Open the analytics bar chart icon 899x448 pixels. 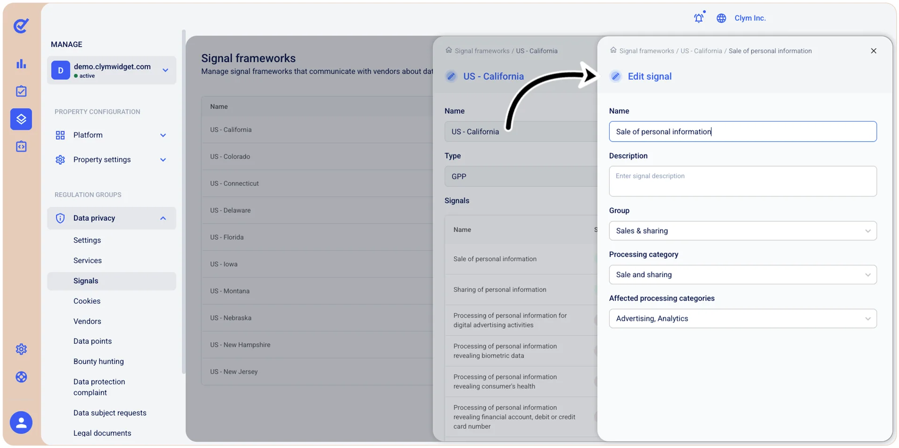coord(21,64)
